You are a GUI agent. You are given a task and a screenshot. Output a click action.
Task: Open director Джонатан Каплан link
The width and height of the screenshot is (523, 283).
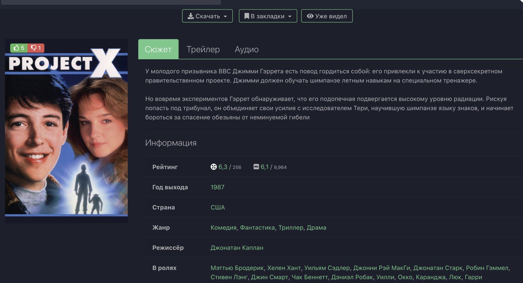point(237,248)
